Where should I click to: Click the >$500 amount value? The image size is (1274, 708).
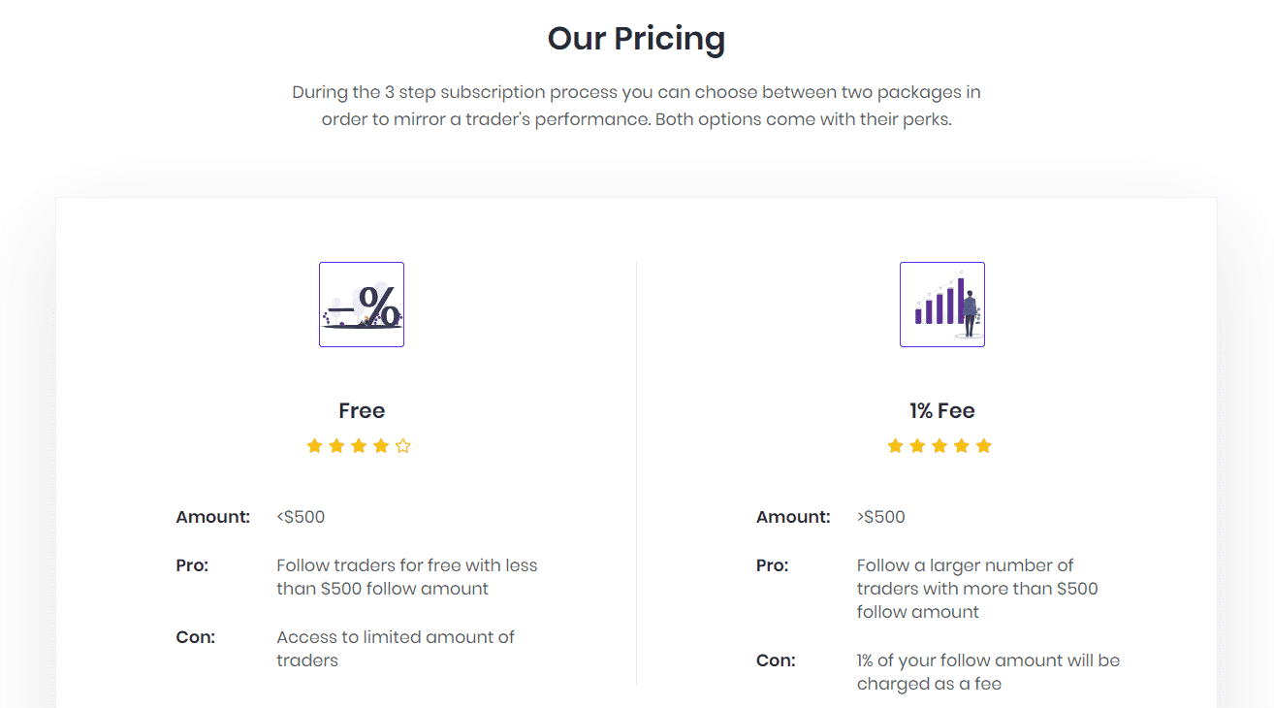coord(881,517)
